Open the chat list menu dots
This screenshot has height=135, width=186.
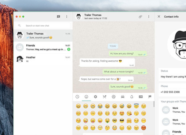click(x=67, y=16)
